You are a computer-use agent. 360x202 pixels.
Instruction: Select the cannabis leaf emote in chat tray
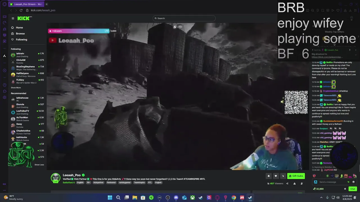point(327,176)
